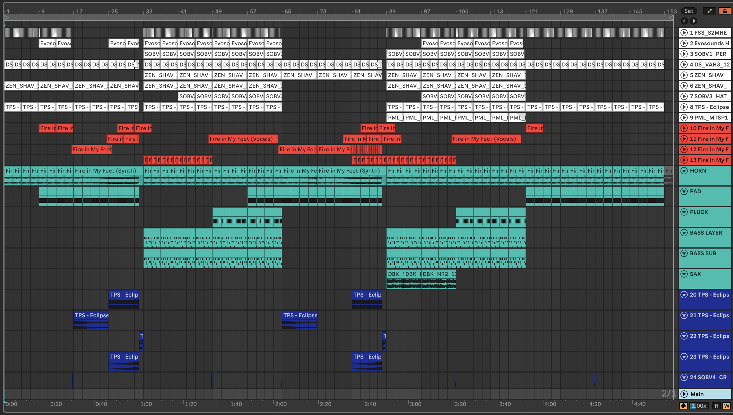Select the PLUCK track header name
Viewport: 733px width, 415px height.
click(x=699, y=212)
